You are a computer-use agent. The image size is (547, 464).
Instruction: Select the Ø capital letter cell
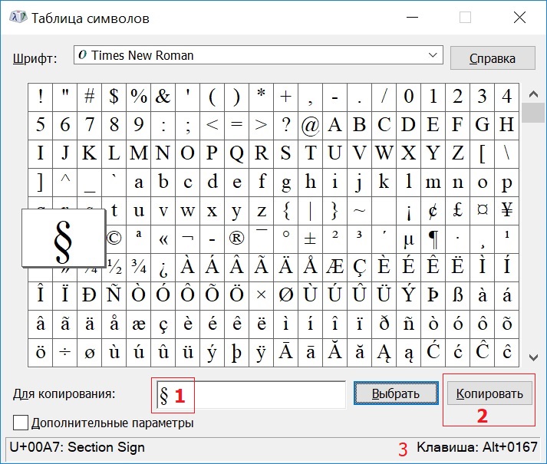(285, 296)
